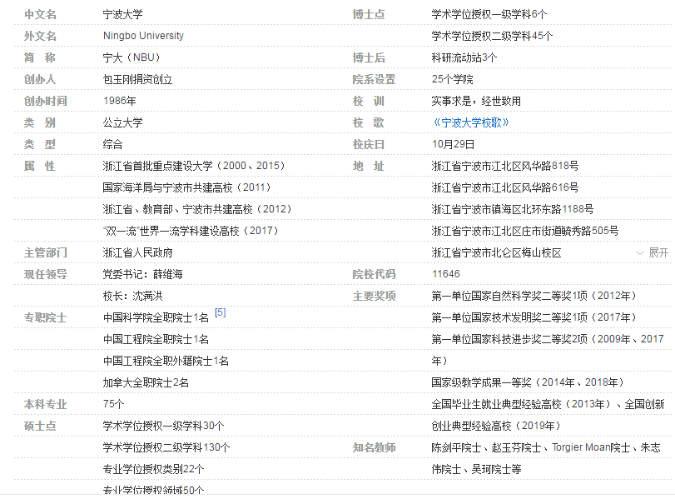Click the 主管部门 field label
This screenshot has height=499, width=675.
tap(45, 253)
